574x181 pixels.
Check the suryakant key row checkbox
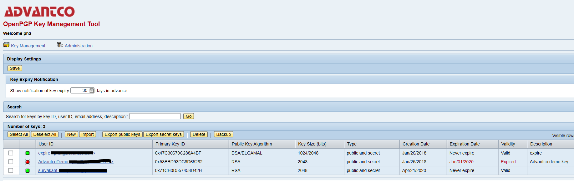(11, 170)
